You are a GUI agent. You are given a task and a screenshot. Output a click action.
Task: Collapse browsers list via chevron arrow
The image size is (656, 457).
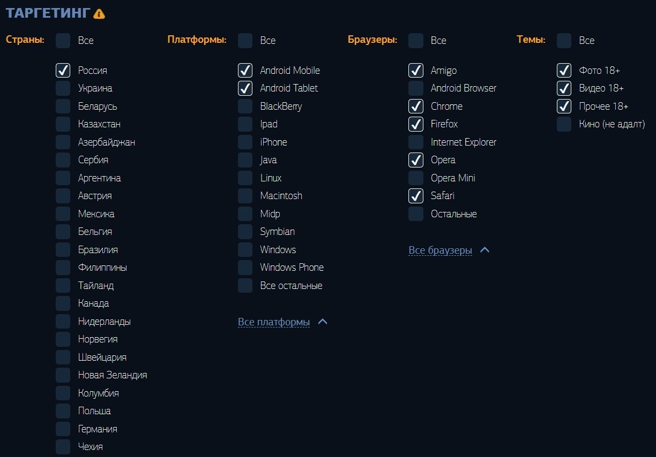coord(485,250)
